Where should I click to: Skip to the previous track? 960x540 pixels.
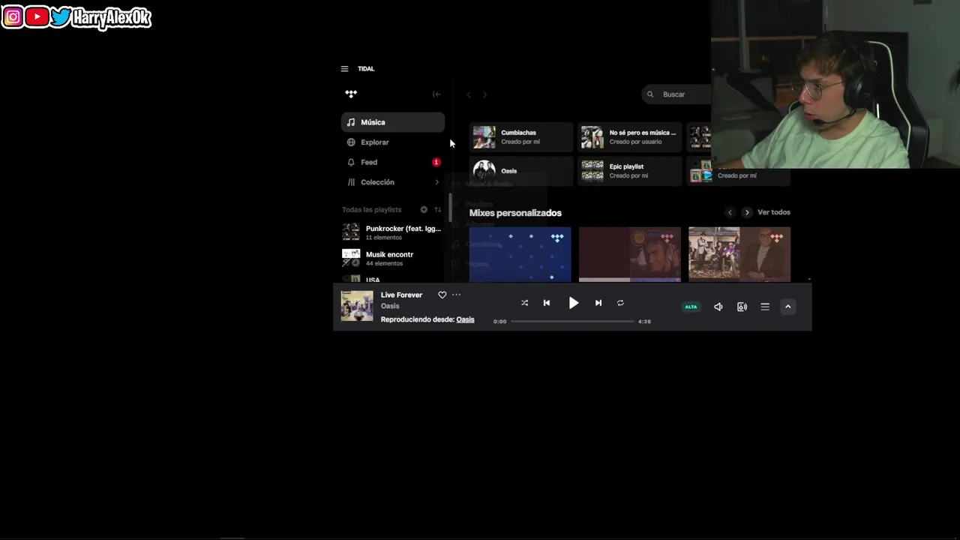pos(546,303)
